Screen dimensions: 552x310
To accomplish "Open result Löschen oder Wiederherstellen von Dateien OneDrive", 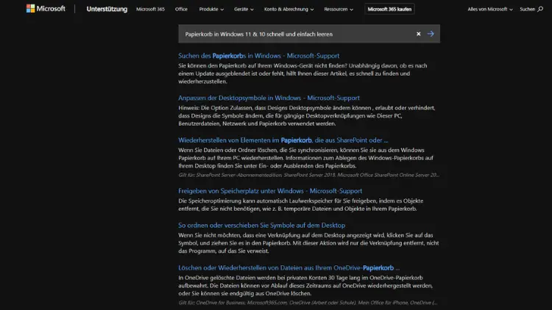I will click(289, 267).
